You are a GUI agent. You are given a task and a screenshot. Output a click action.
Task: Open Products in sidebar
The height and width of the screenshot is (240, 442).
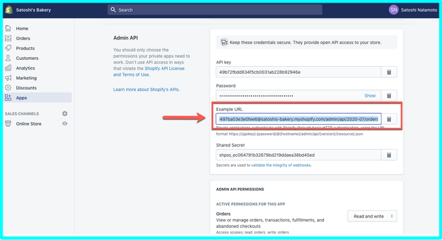(x=25, y=48)
